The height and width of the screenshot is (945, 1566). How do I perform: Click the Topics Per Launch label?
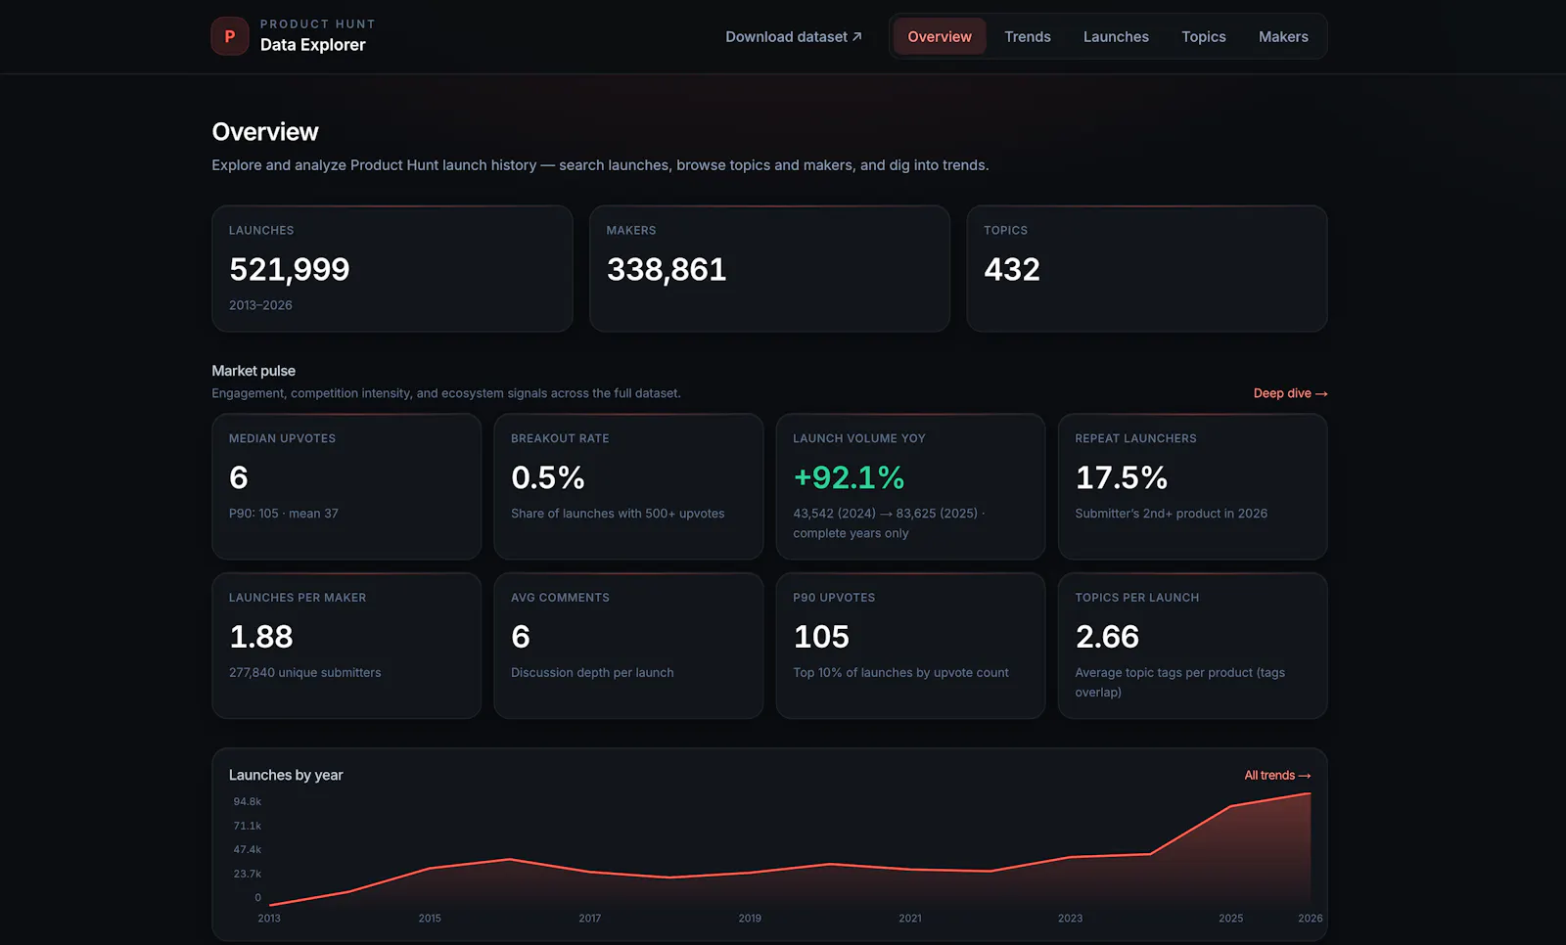point(1137,598)
